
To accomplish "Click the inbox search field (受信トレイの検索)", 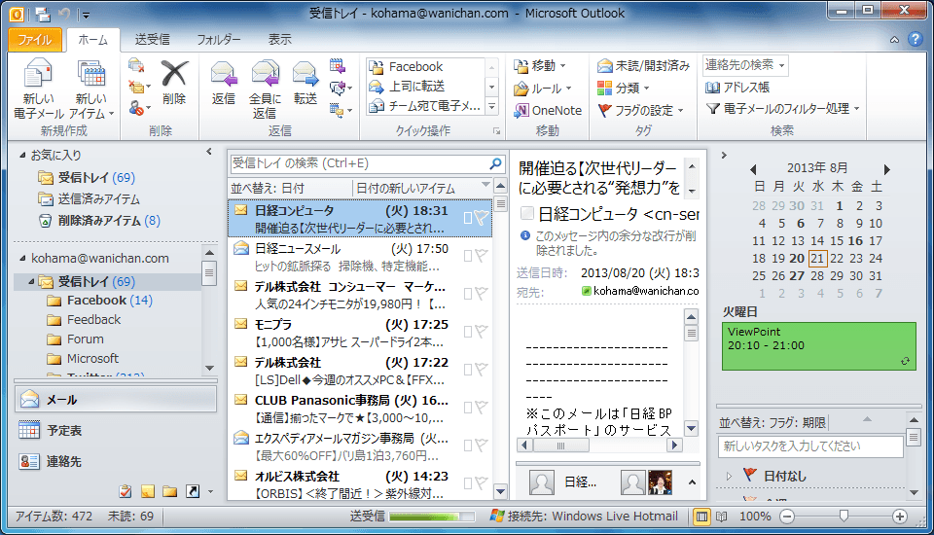I will tap(360, 163).
